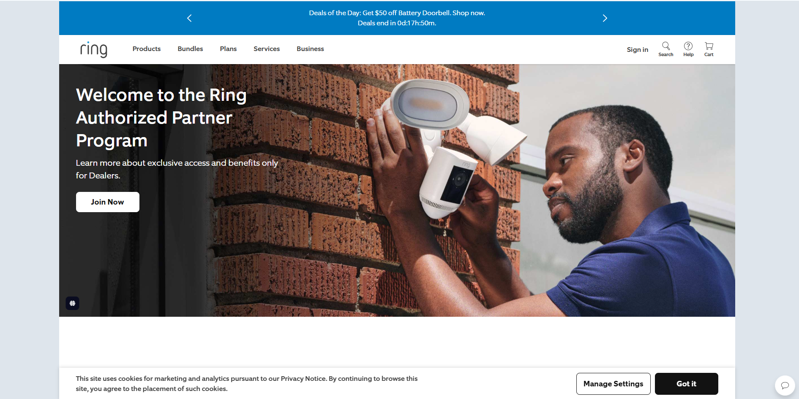Expand the Plans menu
The width and height of the screenshot is (799, 399).
[x=228, y=49]
